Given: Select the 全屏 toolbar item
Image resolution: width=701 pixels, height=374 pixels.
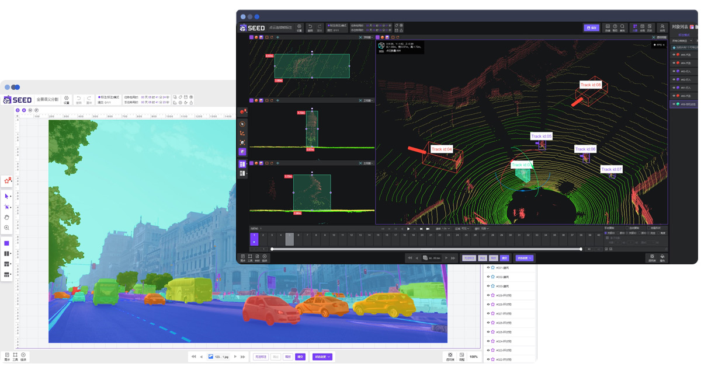Looking at the screenshot, I should 642,27.
